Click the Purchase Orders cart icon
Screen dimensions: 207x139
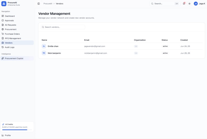click(x=3, y=34)
